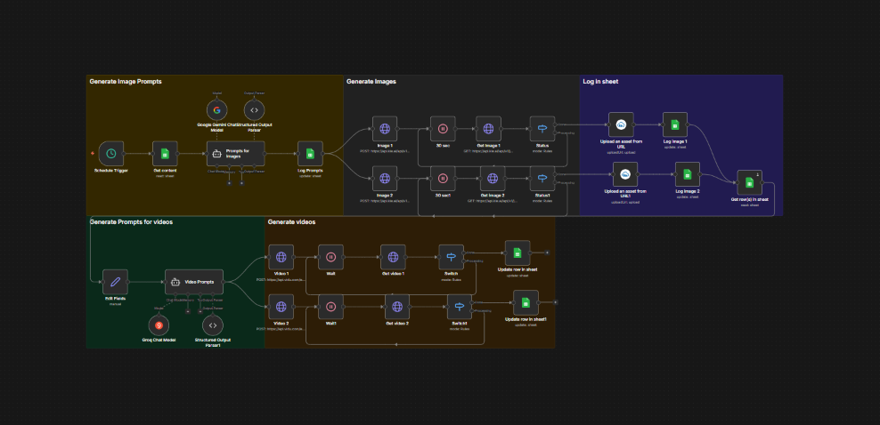Click the Tool plus connector under Video Prompts
Viewport: 880px width, 425px height.
pos(200,311)
